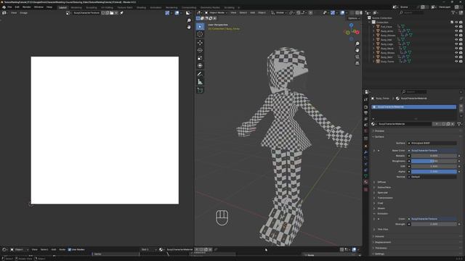Select the Transform tool in the 3D viewport
Image resolution: width=465 pixels, height=261 pixels.
pos(201,65)
